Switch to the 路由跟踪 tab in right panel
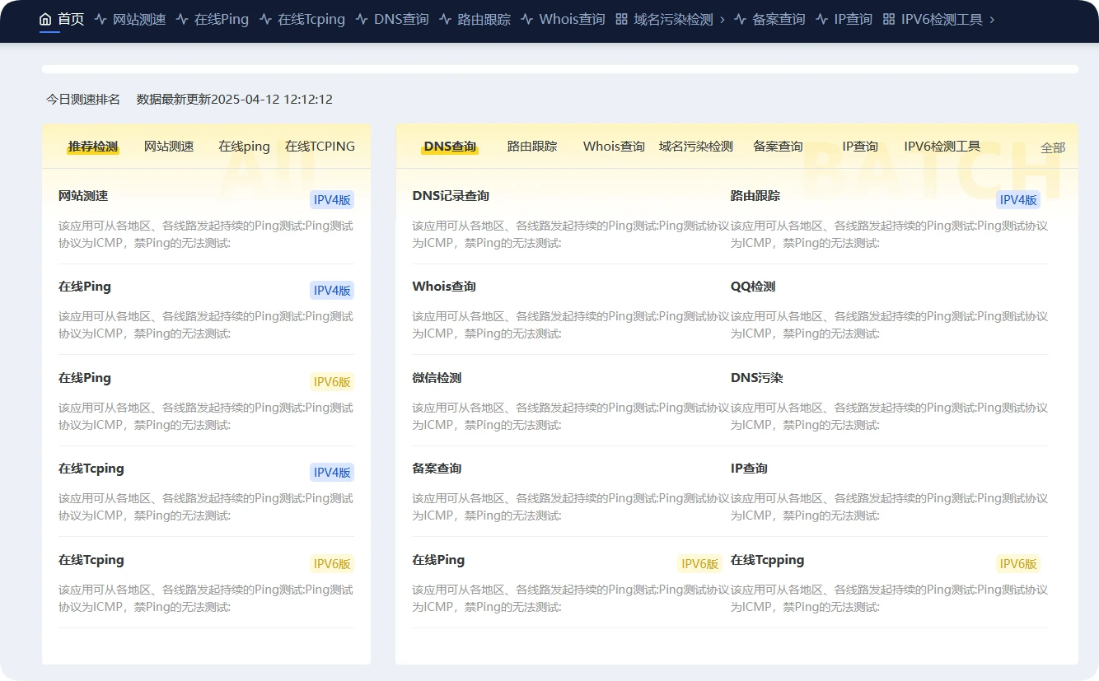 (x=532, y=147)
